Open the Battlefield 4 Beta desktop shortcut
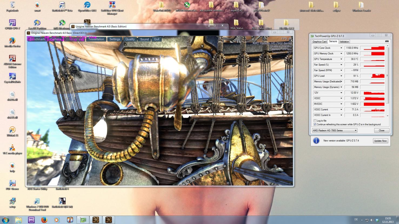Screen dimensions: 399x224 [x=62, y=6]
